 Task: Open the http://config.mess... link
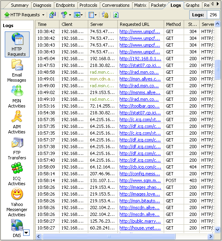140,174
